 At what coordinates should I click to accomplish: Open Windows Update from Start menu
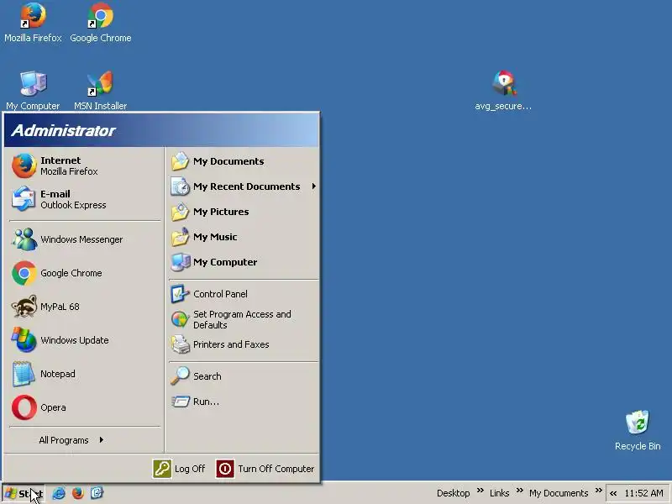click(84, 340)
